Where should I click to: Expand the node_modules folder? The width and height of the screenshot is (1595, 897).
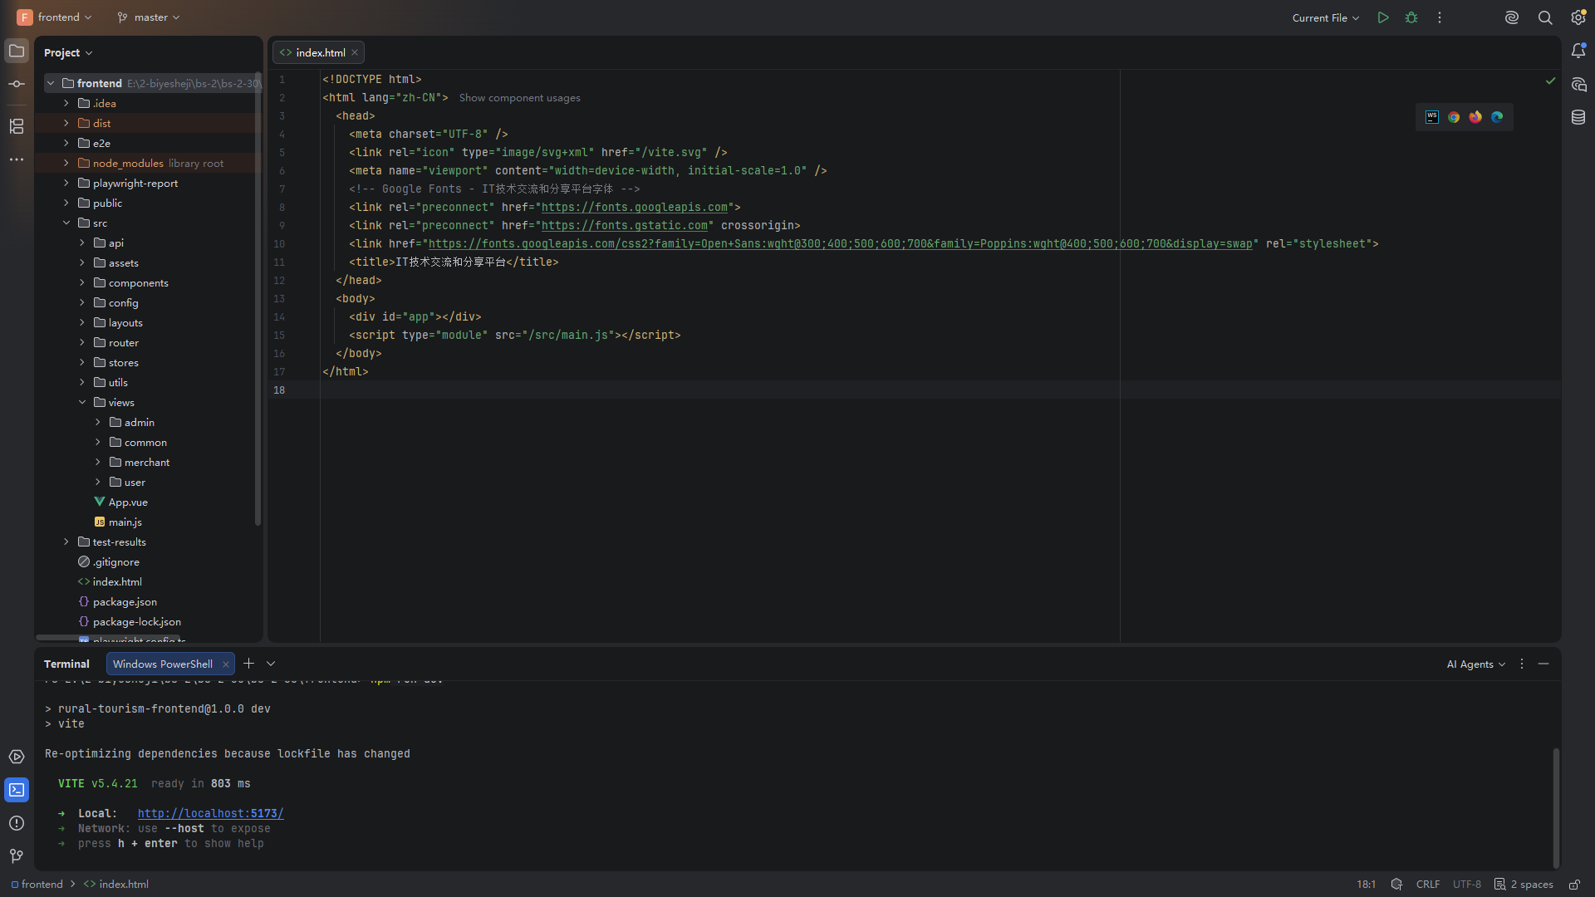(66, 164)
